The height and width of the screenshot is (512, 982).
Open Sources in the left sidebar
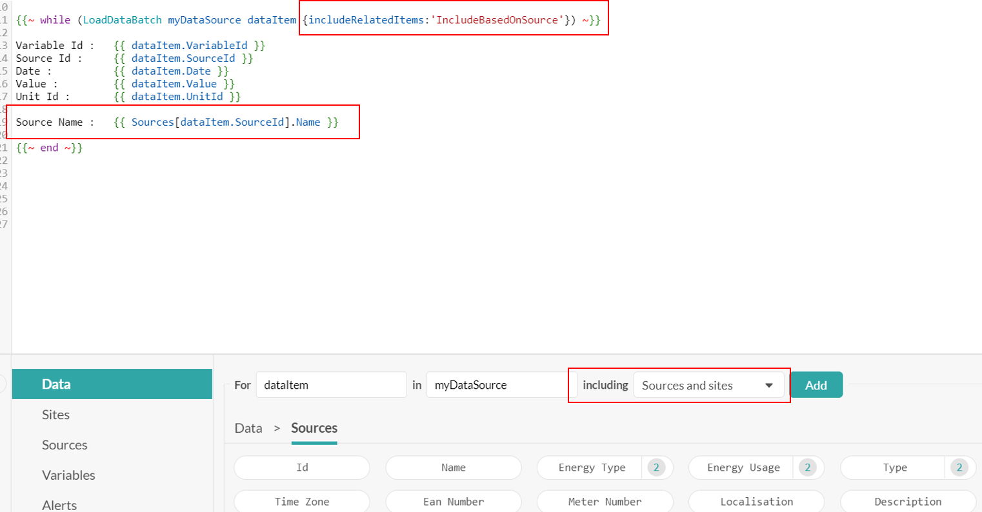[65, 445]
